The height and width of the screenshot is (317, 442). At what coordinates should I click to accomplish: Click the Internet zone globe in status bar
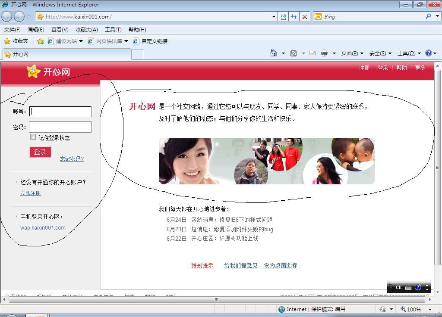(x=281, y=309)
